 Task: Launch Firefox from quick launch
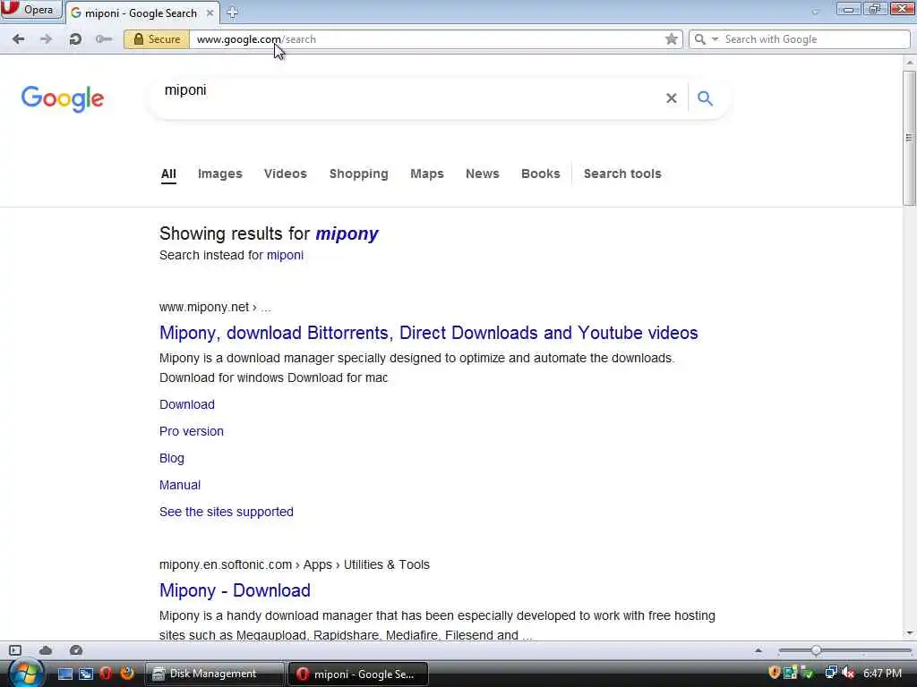127,674
